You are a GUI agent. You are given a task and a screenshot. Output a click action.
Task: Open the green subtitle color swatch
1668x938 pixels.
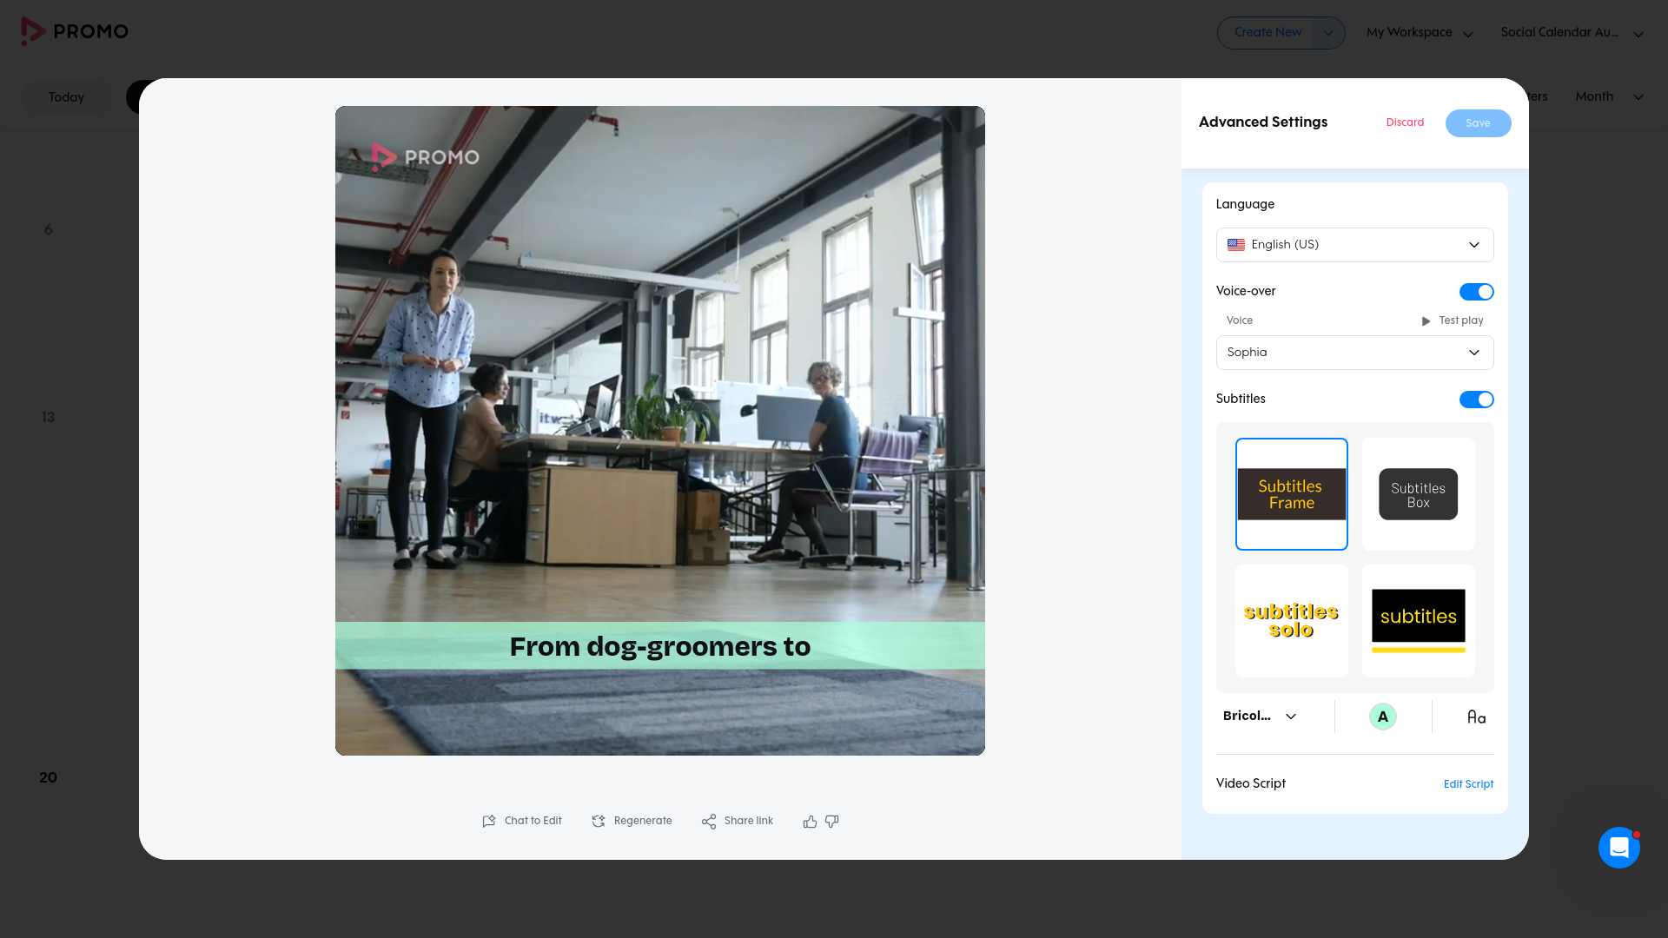pyautogui.click(x=1382, y=717)
